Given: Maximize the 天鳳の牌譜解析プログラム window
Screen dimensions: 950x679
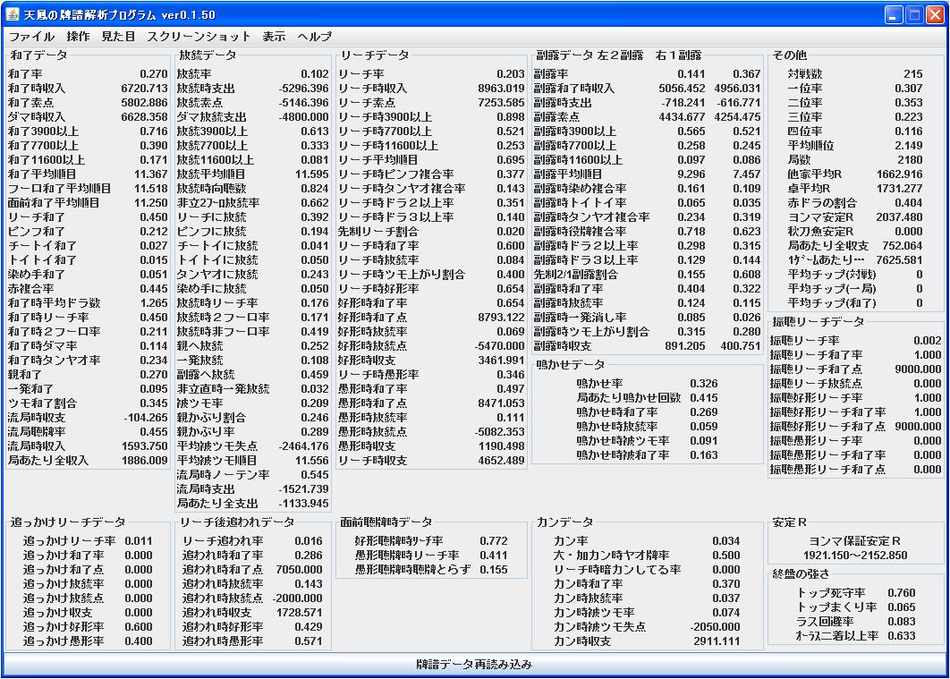Looking at the screenshot, I should pyautogui.click(x=914, y=15).
